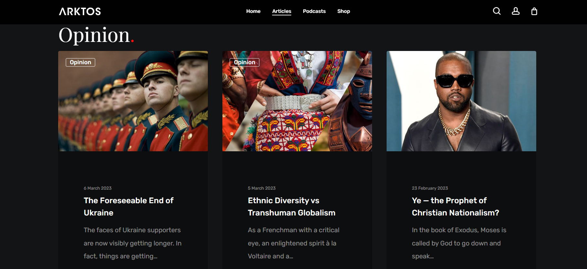Click excerpt starting 'As a Frenchman with'
This screenshot has width=587, height=269.
point(293,243)
